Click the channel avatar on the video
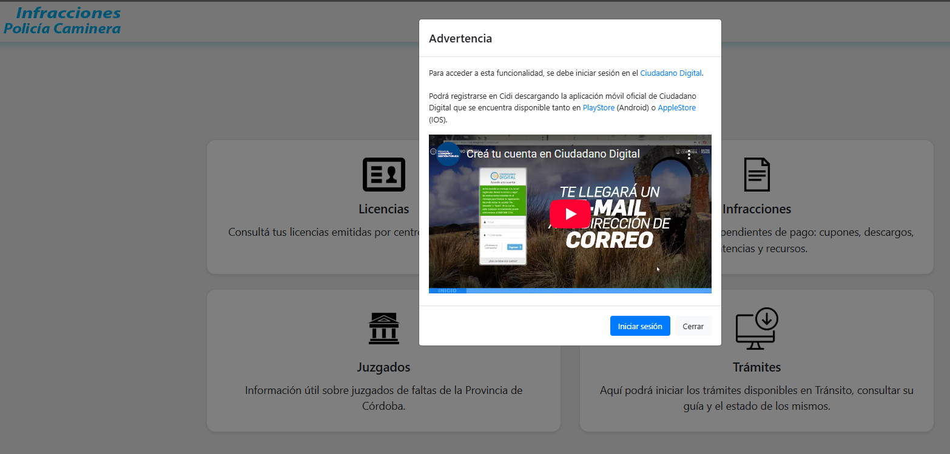Screen dimensions: 950x454 tap(448, 154)
